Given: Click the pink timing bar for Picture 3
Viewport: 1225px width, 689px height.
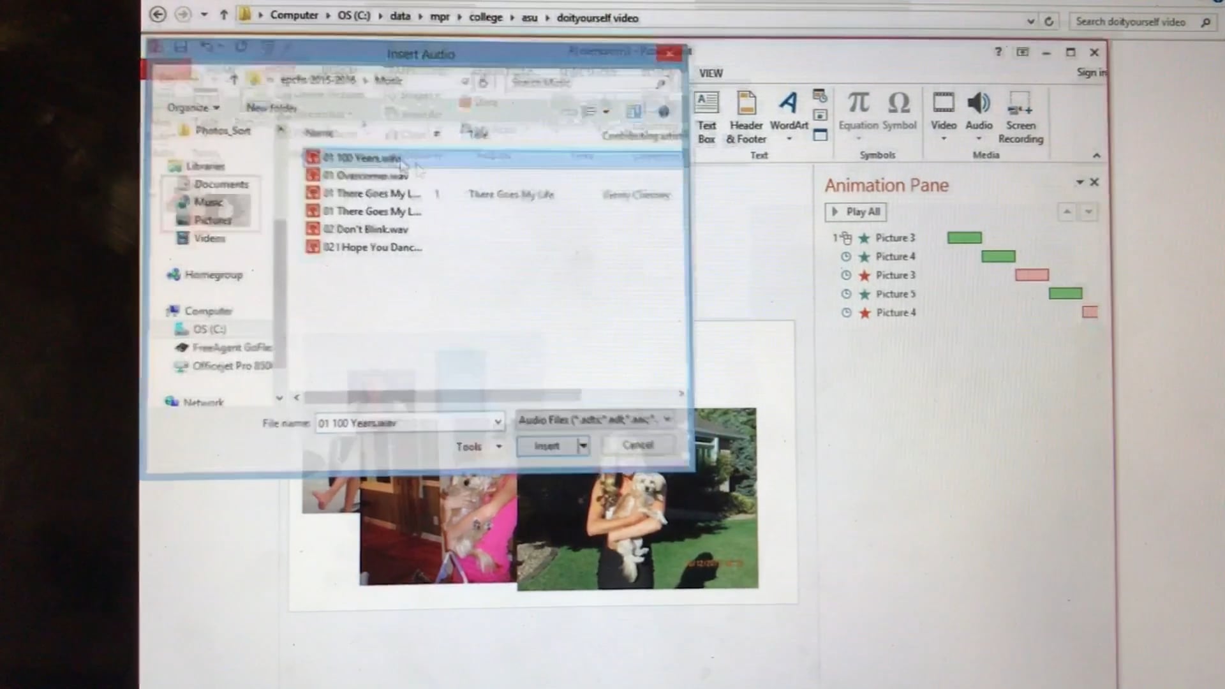Looking at the screenshot, I should pyautogui.click(x=1032, y=275).
